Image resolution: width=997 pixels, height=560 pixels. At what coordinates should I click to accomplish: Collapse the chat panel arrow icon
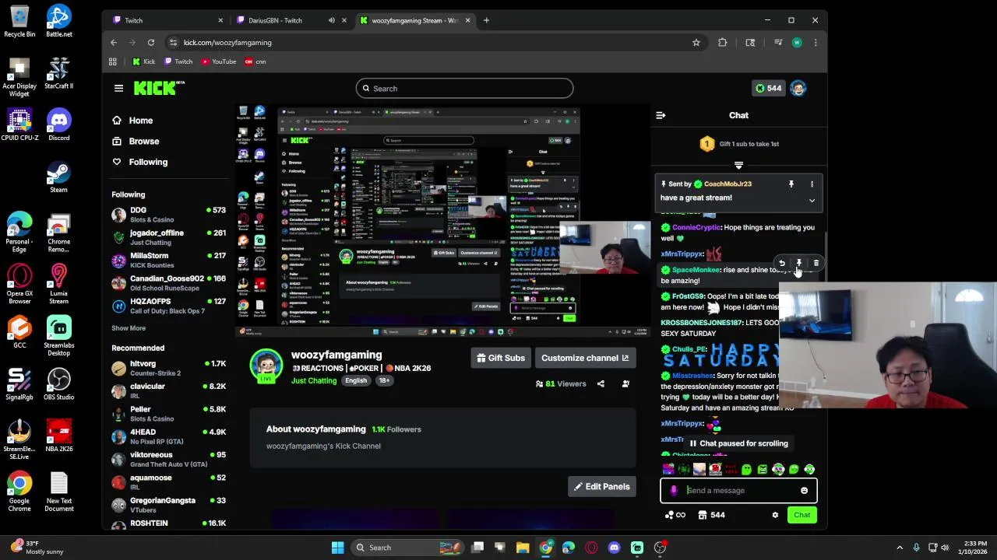coord(661,115)
